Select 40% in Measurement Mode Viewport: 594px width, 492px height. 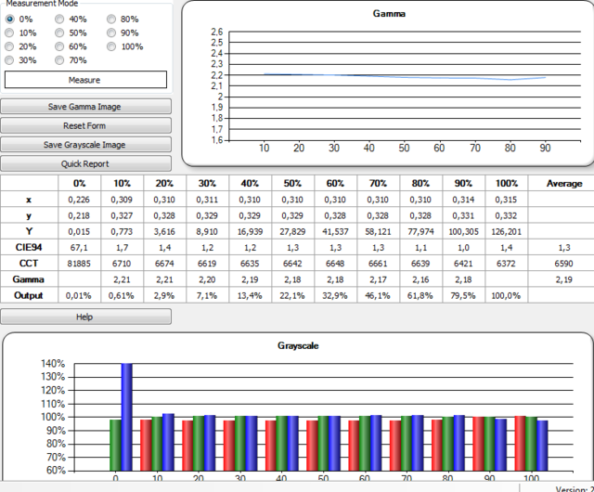point(59,19)
